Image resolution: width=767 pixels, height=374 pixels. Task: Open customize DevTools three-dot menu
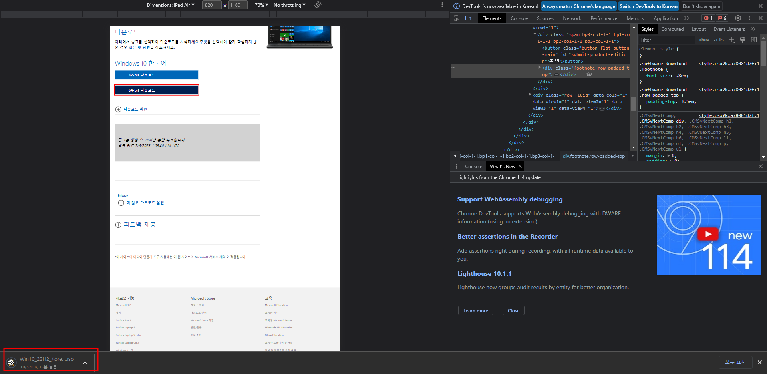coord(749,18)
